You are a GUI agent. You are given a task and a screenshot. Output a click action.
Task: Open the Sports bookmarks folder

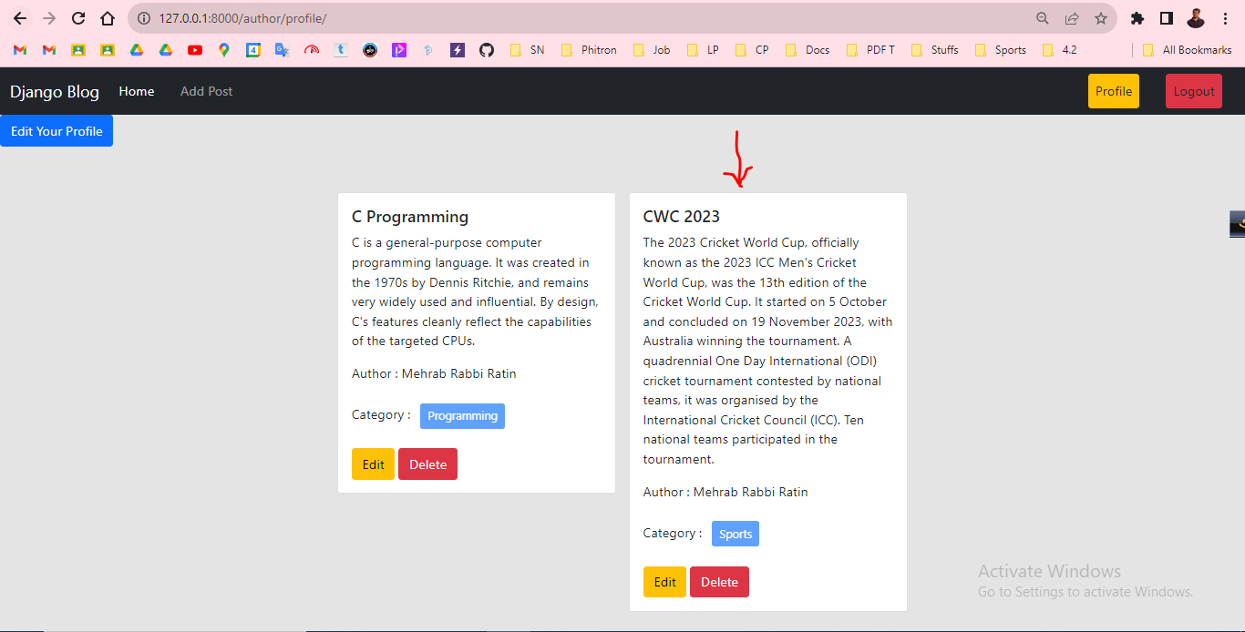point(1001,50)
